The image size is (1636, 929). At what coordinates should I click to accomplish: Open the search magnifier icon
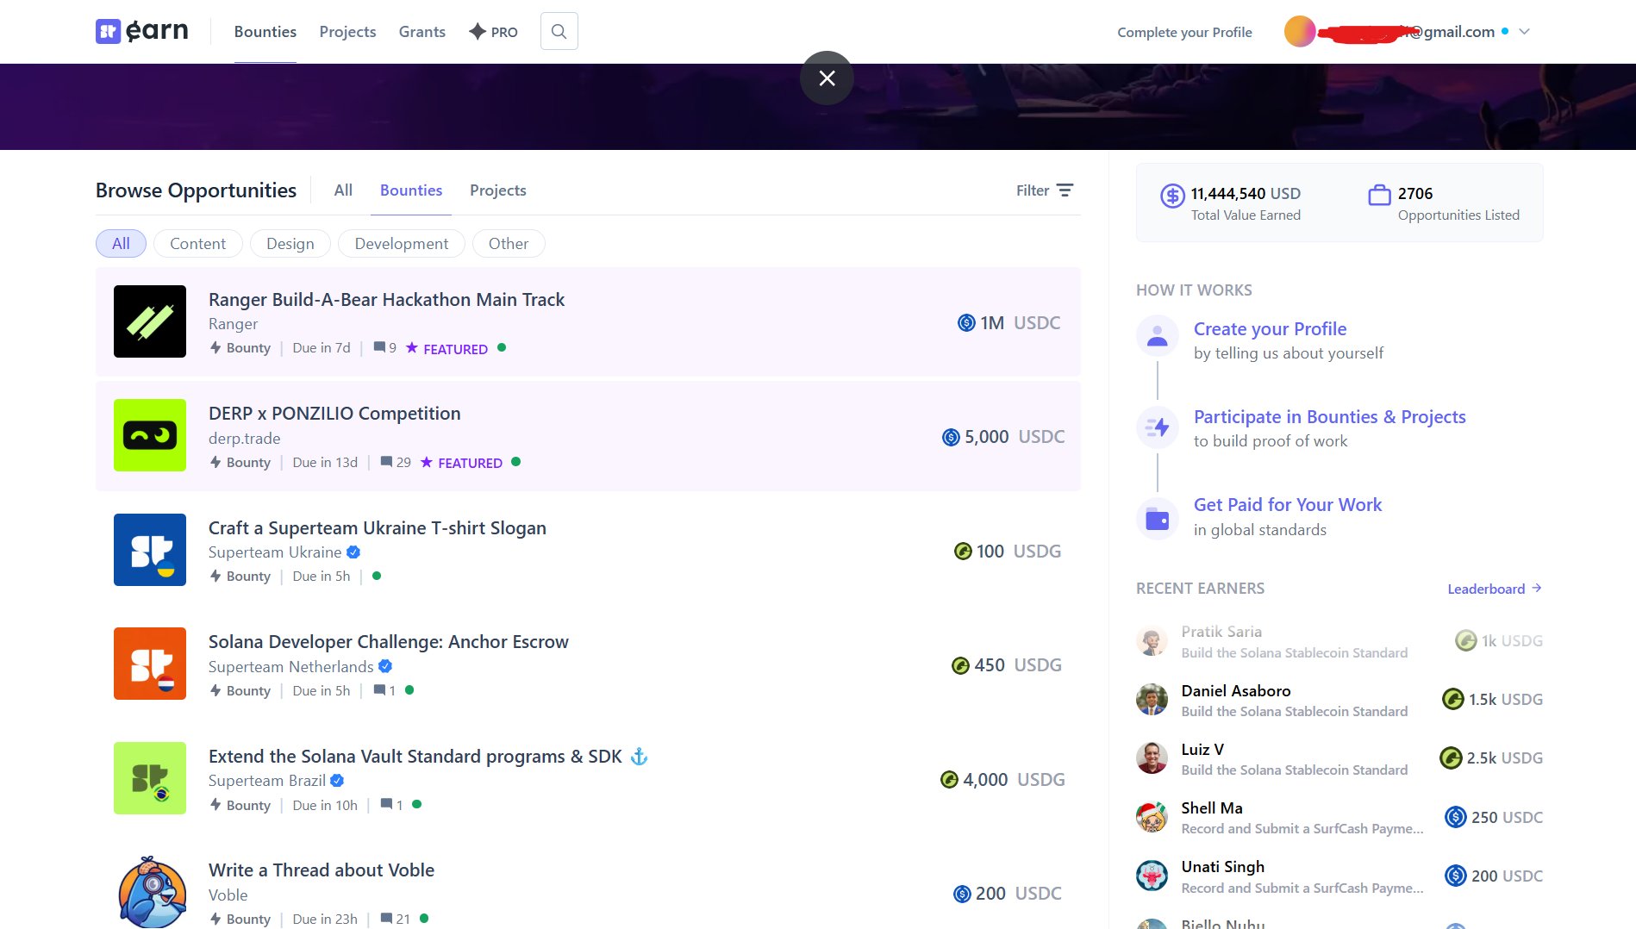click(559, 32)
